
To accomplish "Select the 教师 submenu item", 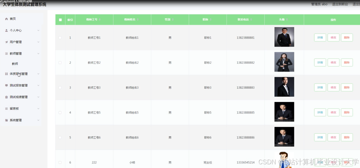I will click(15, 64).
